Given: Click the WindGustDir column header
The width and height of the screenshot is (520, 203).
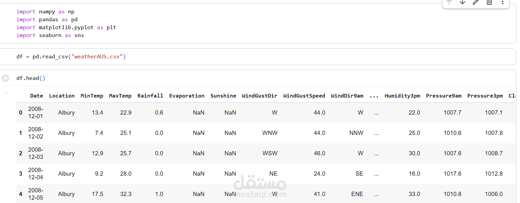Looking at the screenshot, I should pos(259,96).
